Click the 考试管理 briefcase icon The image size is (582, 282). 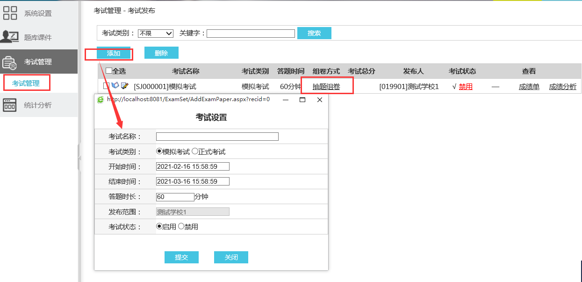pos(10,62)
